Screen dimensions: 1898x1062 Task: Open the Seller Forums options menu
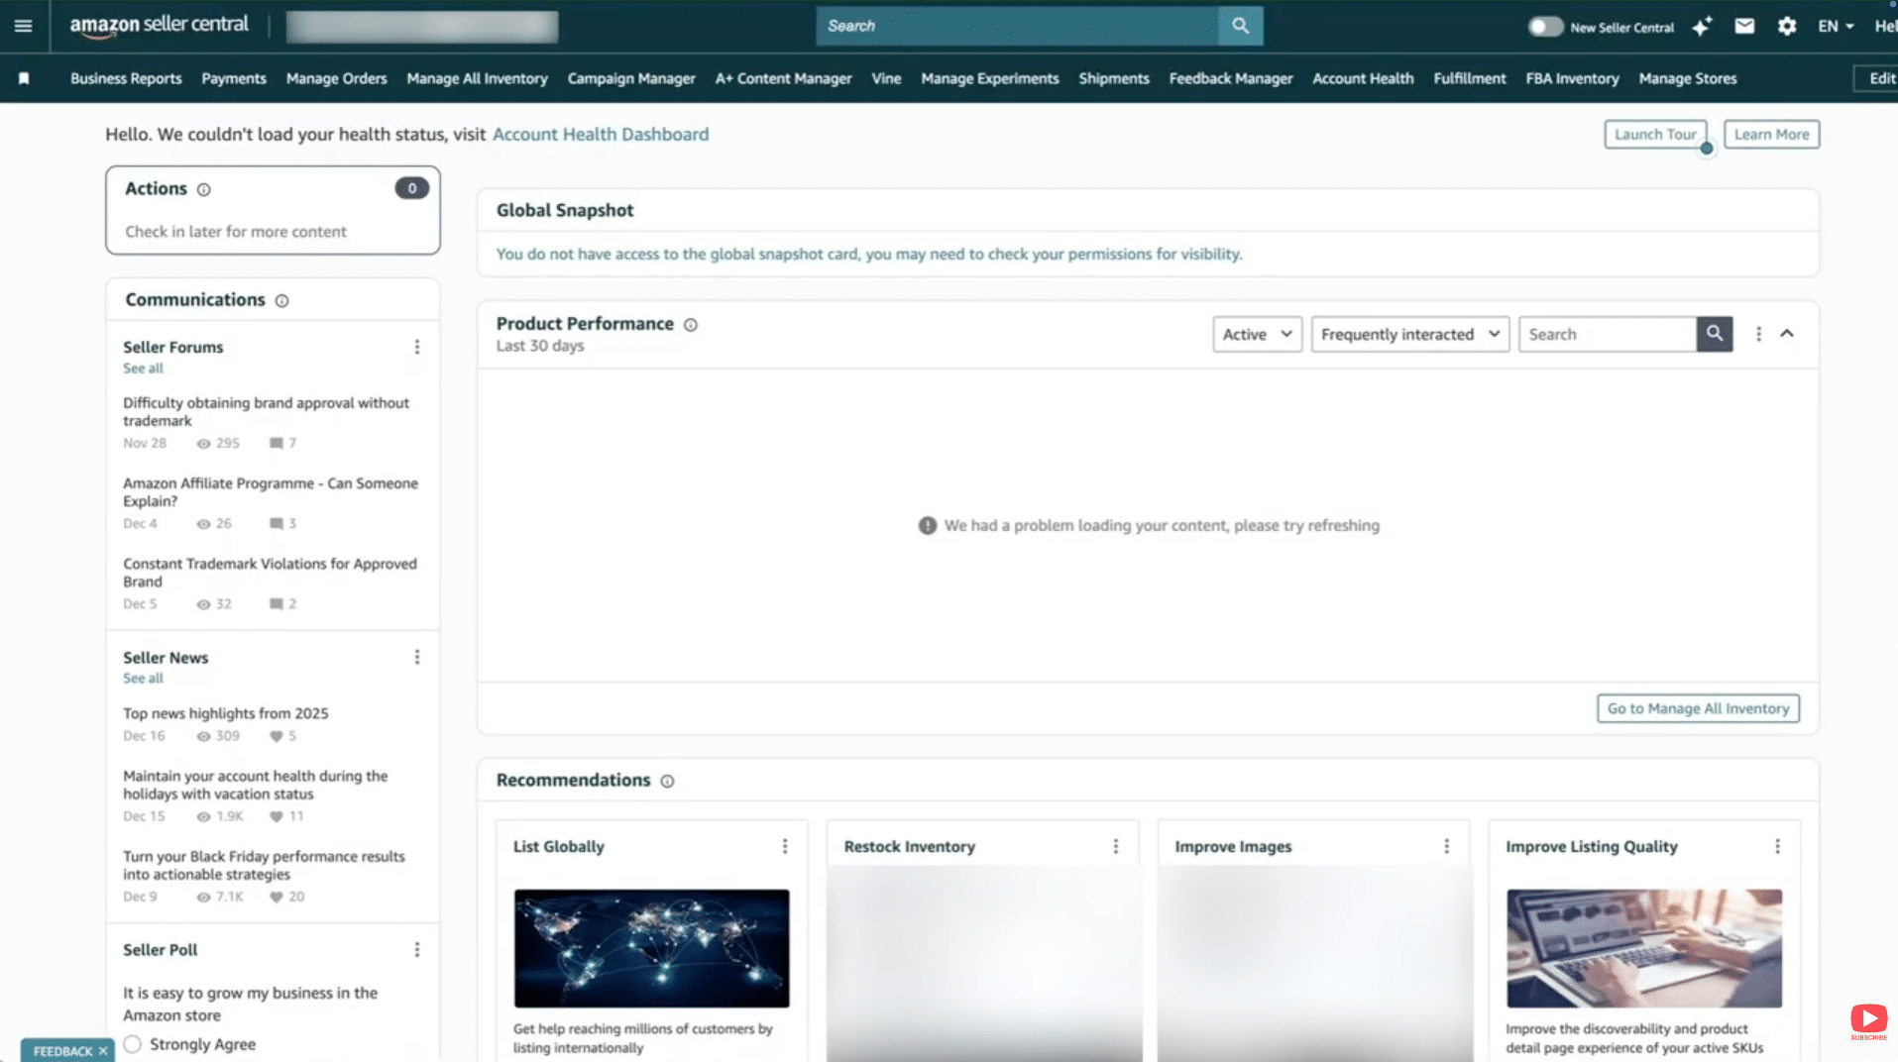click(416, 346)
